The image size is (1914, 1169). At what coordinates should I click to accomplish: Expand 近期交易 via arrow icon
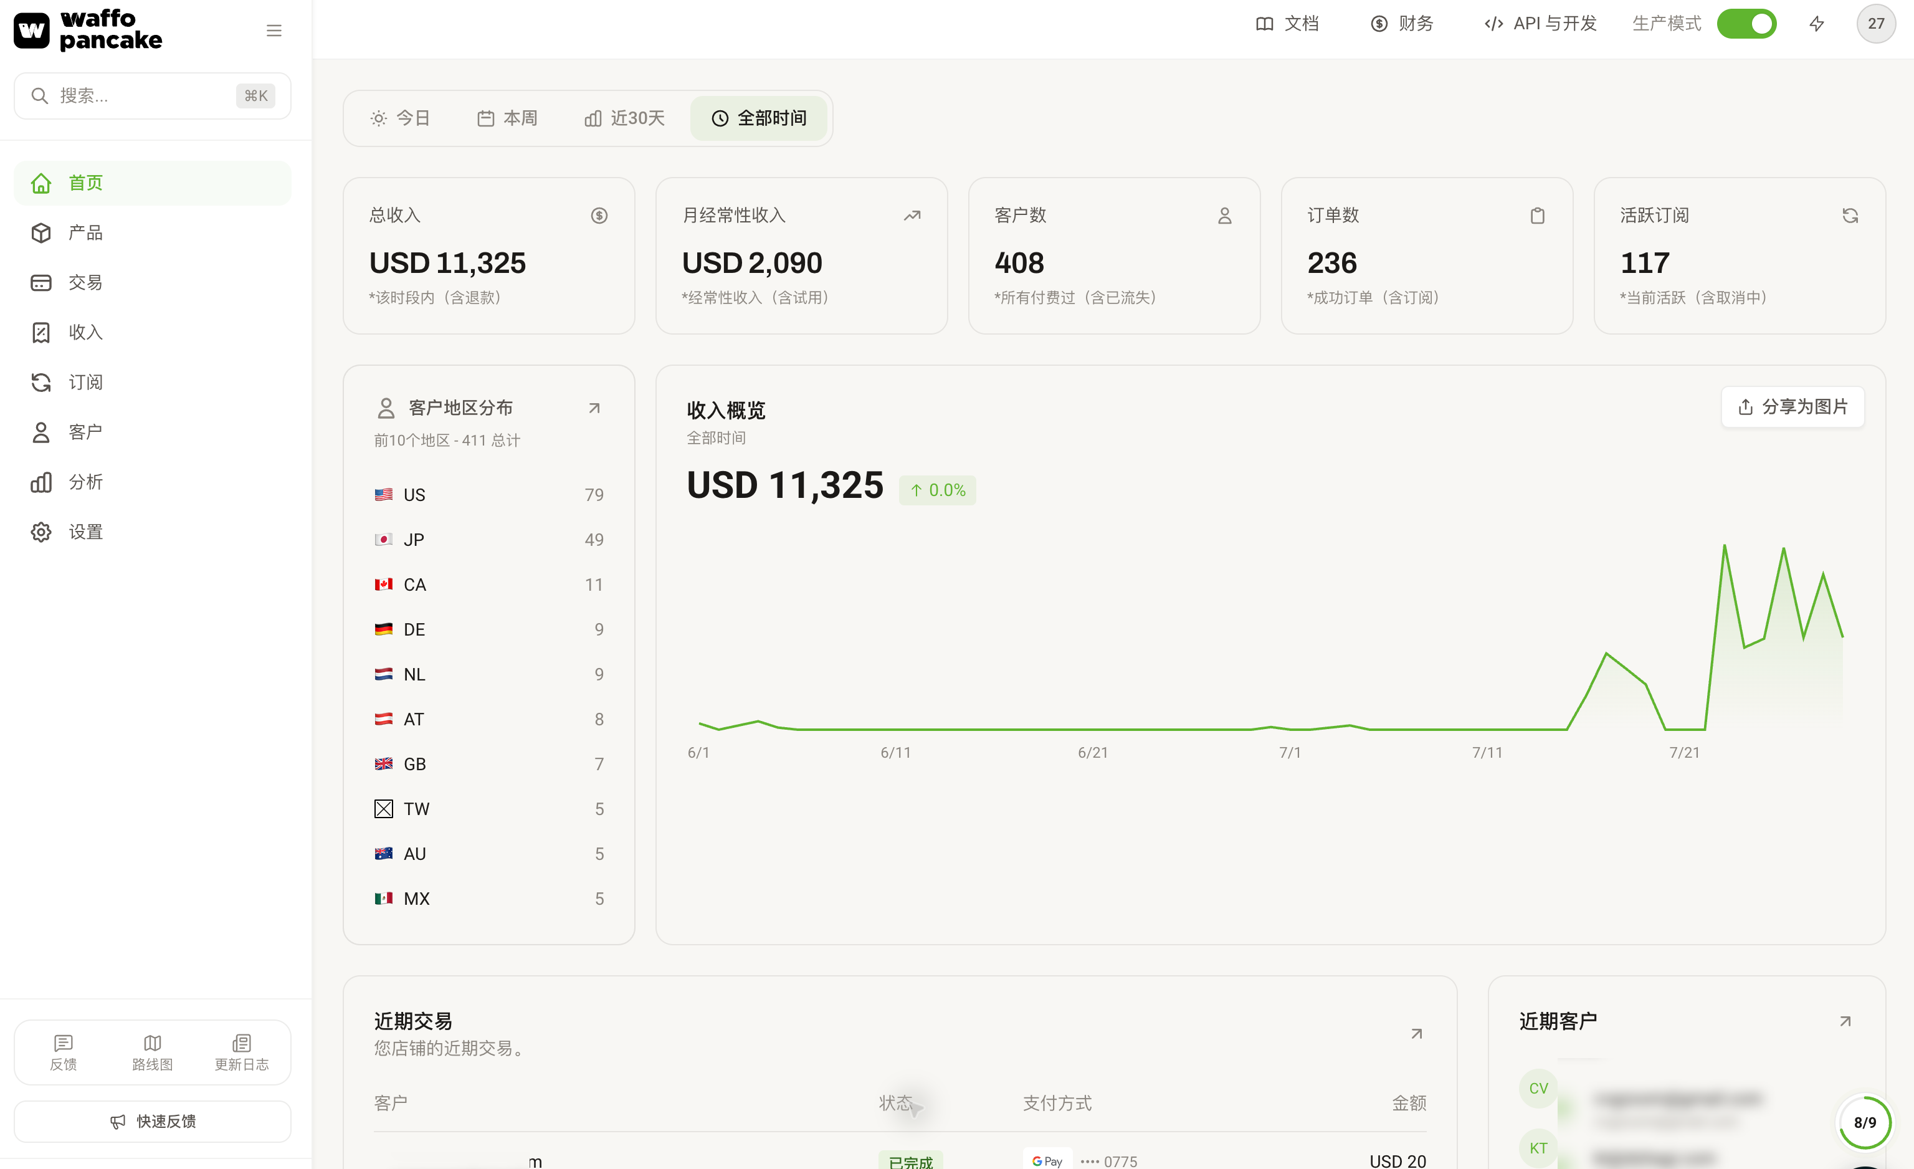[1417, 1034]
